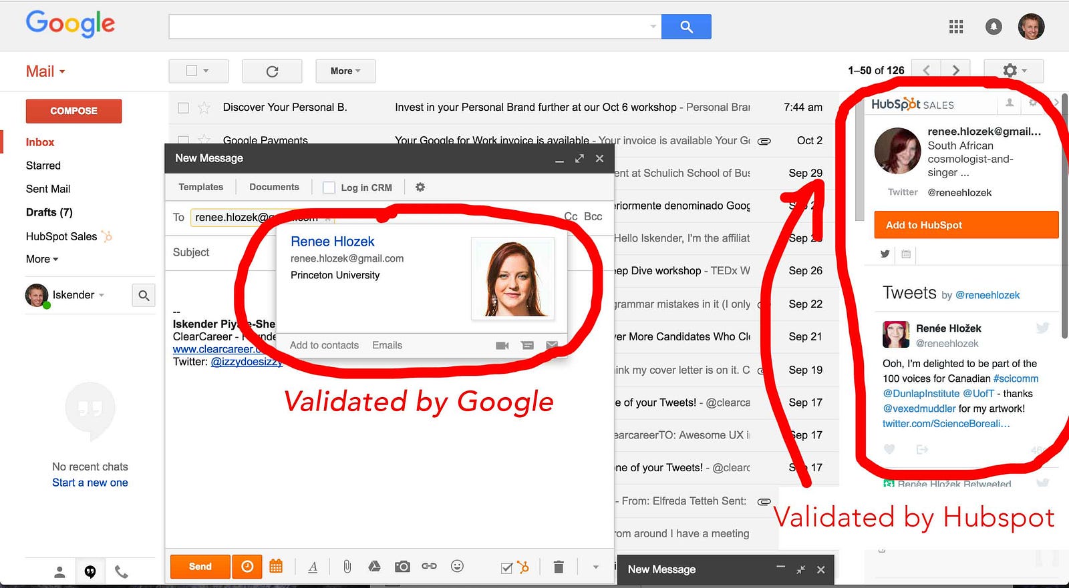1069x588 pixels.
Task: Insert a link in the message
Action: pyautogui.click(x=429, y=567)
